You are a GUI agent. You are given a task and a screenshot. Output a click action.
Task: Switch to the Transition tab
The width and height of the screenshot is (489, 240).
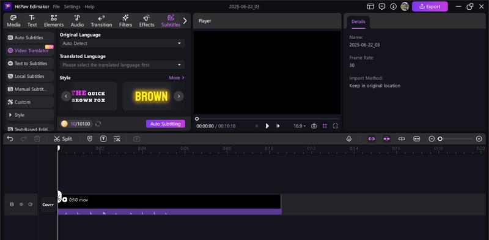point(101,21)
